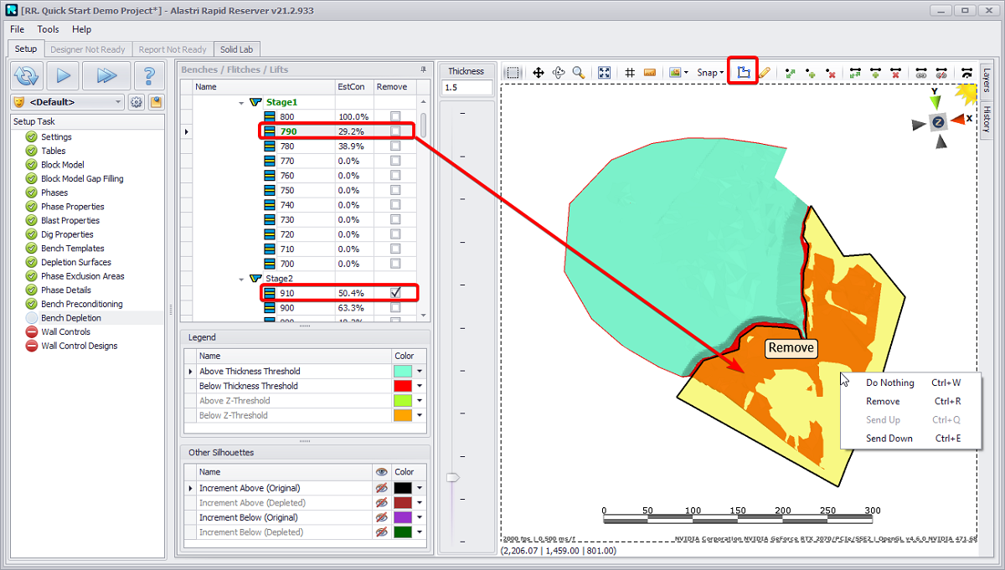
Task: Toggle visibility of Increment Above (Original)
Action: pyautogui.click(x=381, y=488)
